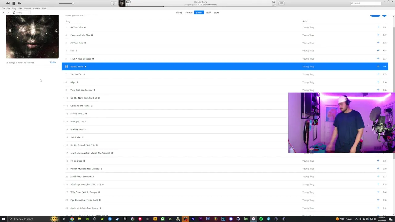Open the Song menu
This screenshot has height=222, width=395.
(x=14, y=8)
